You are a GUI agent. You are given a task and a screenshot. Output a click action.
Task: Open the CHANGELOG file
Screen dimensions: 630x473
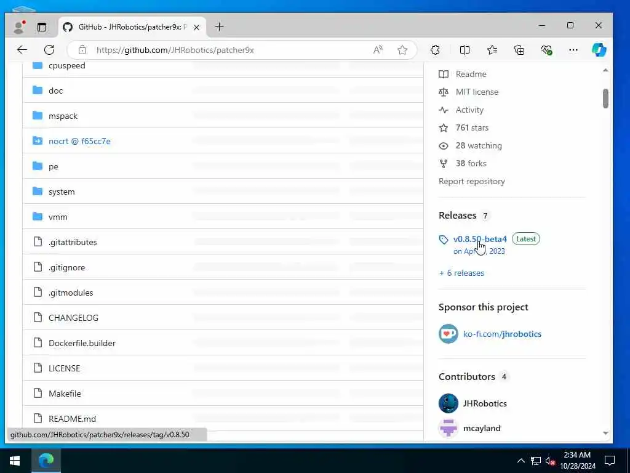coord(74,318)
